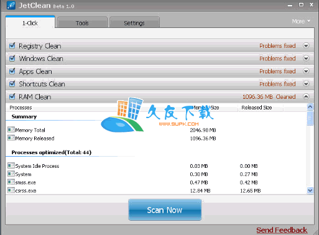Toggle the Shortcuts Clean checkbox

click(12, 84)
